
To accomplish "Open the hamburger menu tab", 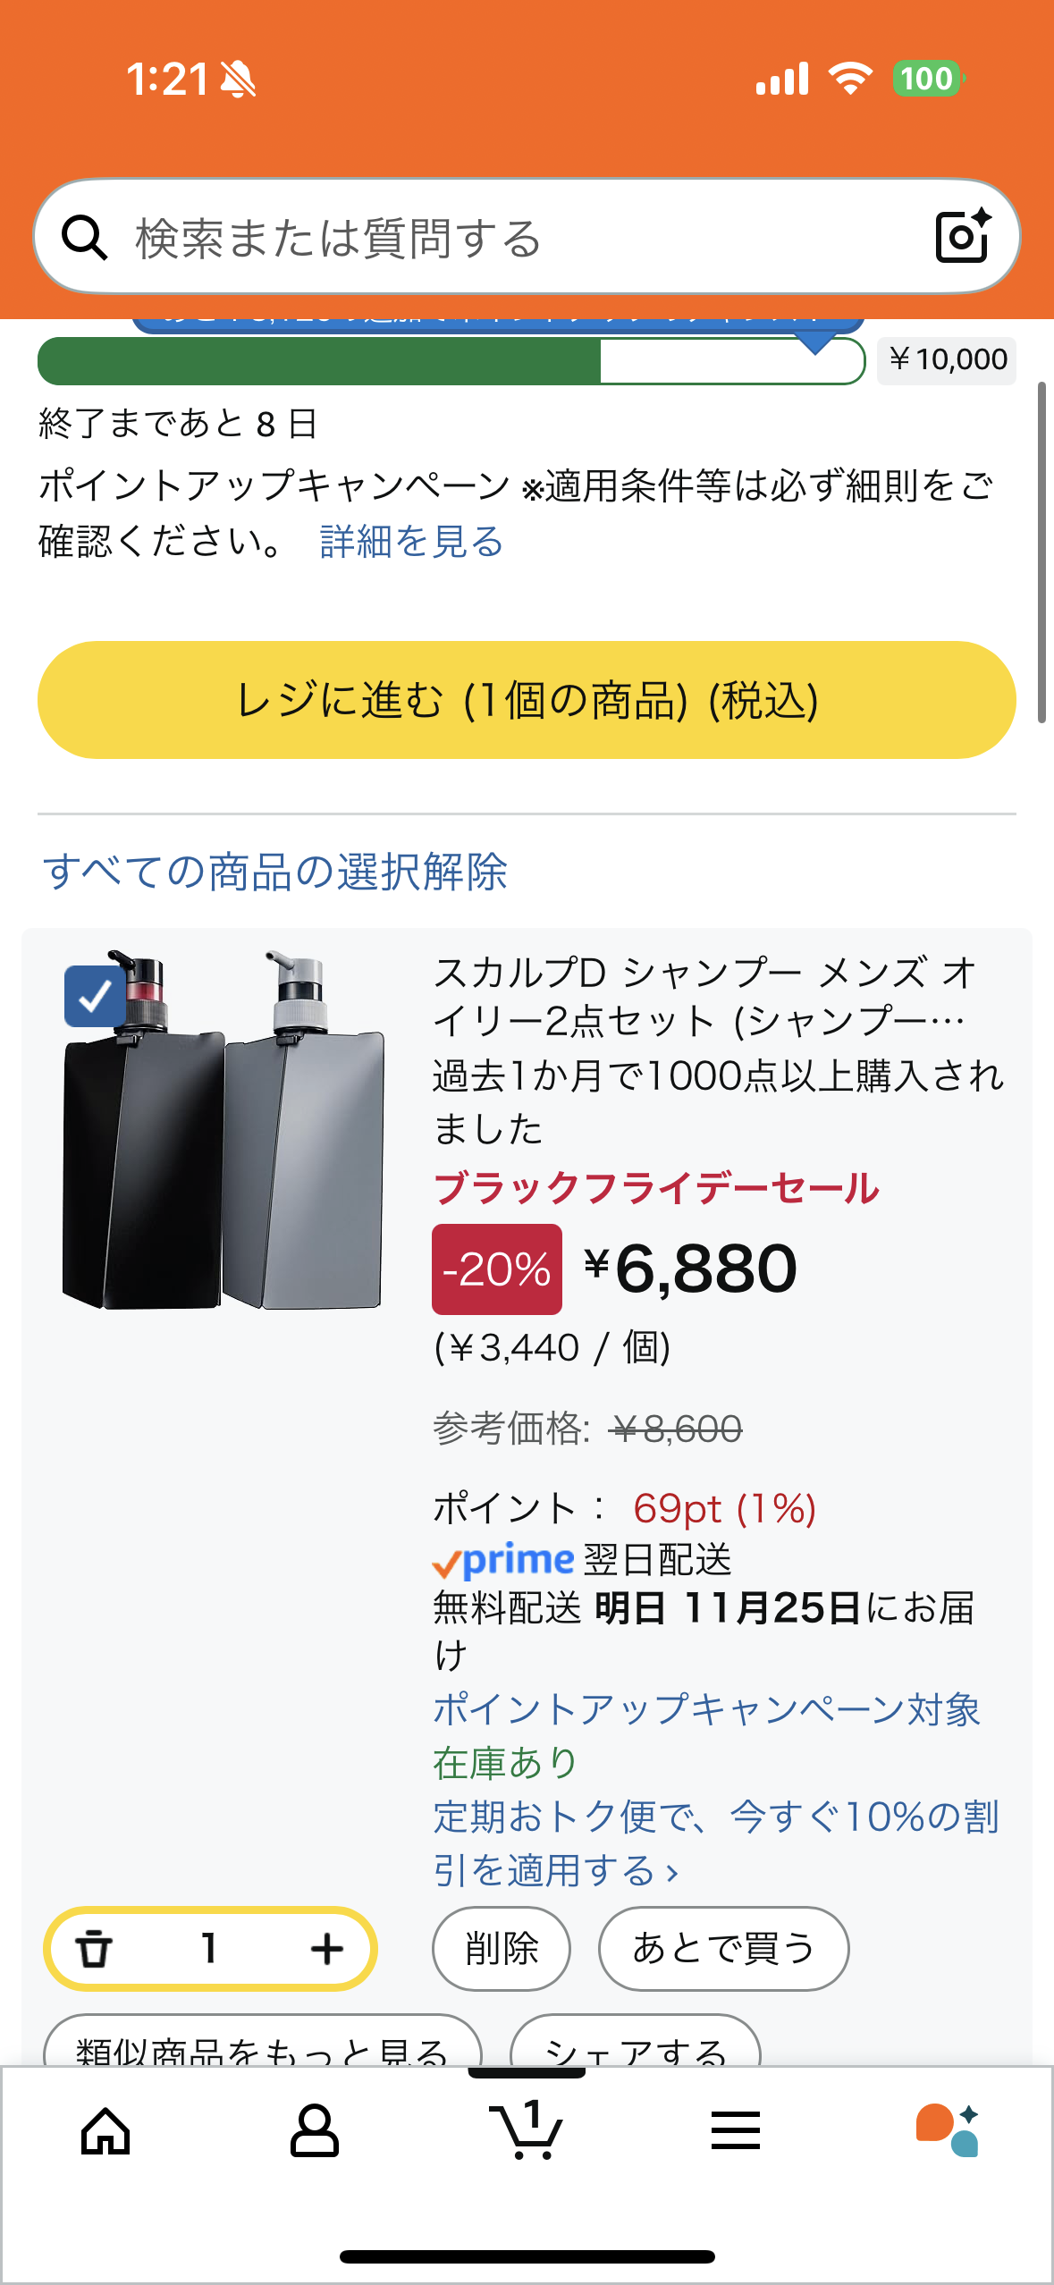I will coord(736,2132).
